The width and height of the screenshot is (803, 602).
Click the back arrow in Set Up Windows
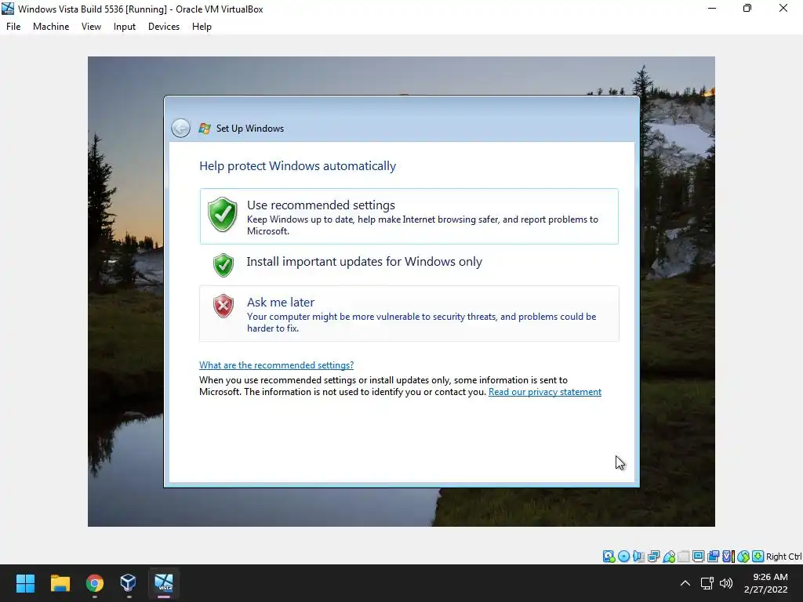pos(181,128)
